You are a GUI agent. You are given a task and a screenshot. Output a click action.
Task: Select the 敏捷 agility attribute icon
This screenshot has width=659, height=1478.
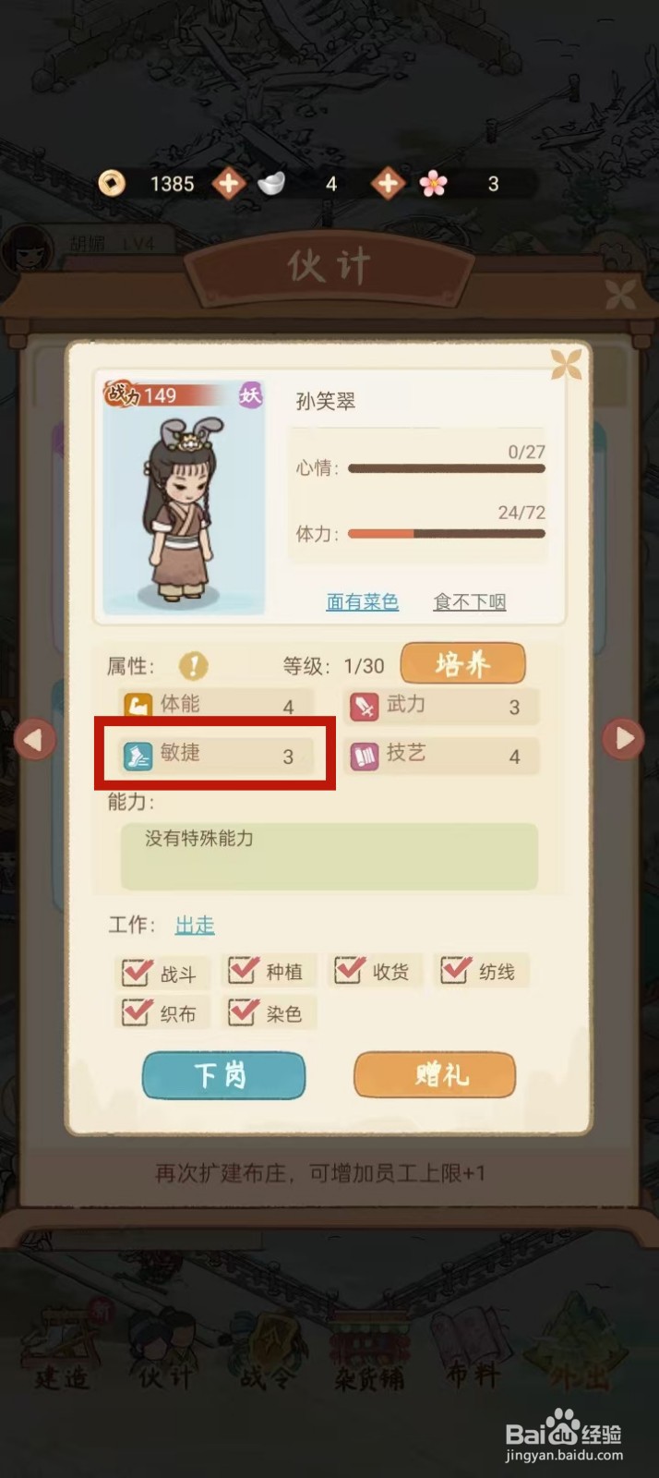point(138,756)
